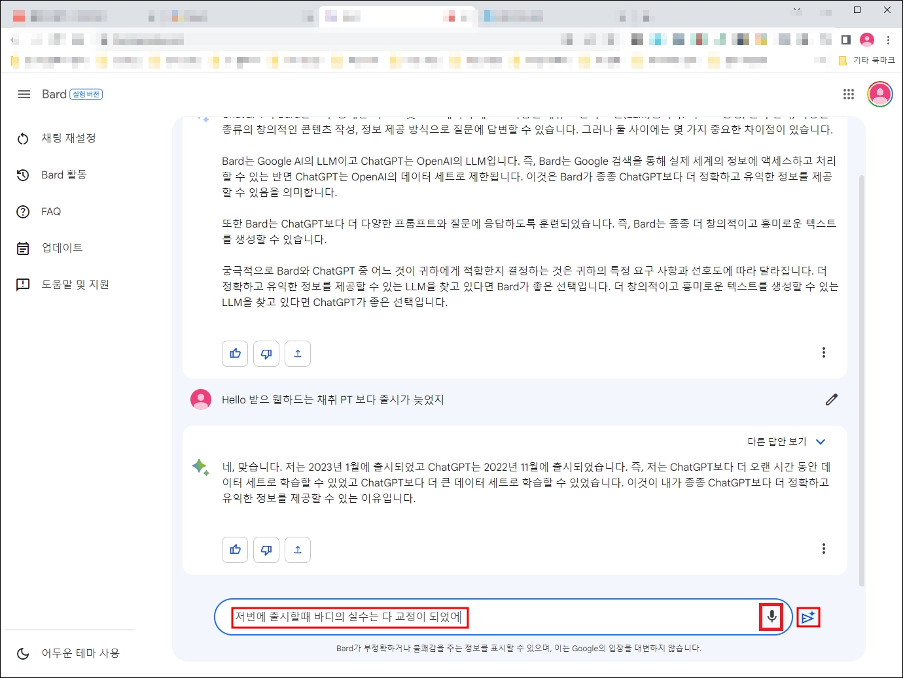The image size is (903, 678).
Task: Like the ChatGPT comparison response with thumbs-up
Action: tap(235, 354)
